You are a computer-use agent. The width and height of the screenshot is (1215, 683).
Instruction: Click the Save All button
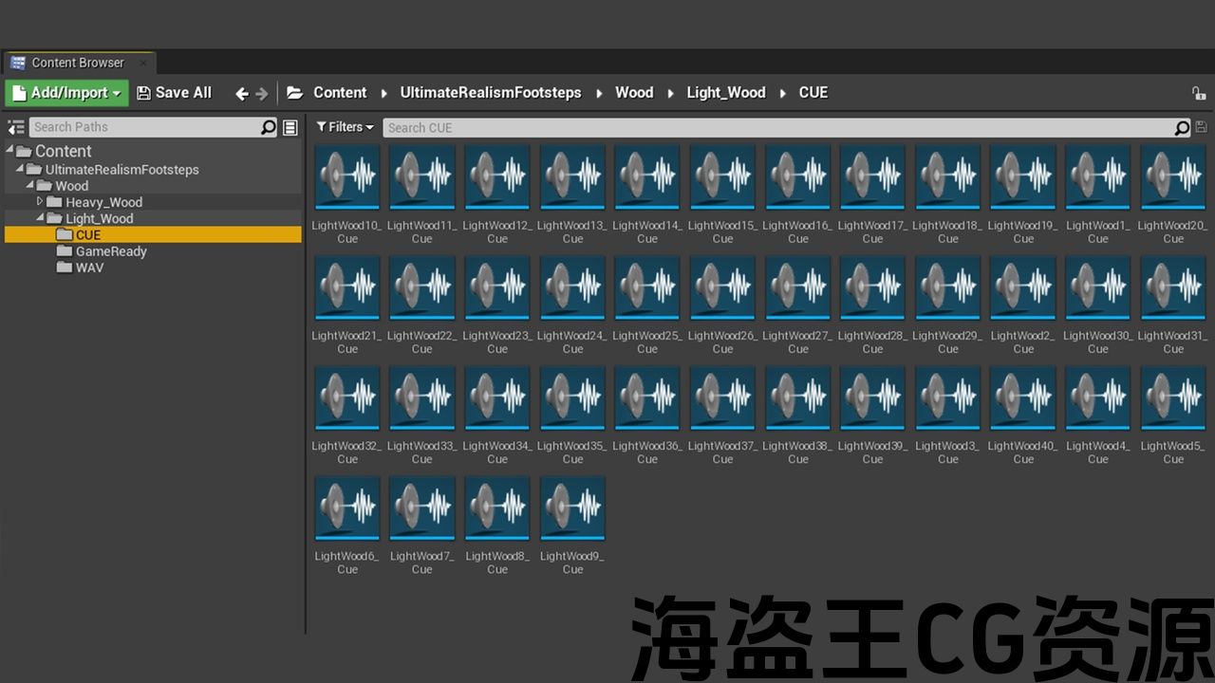174,93
